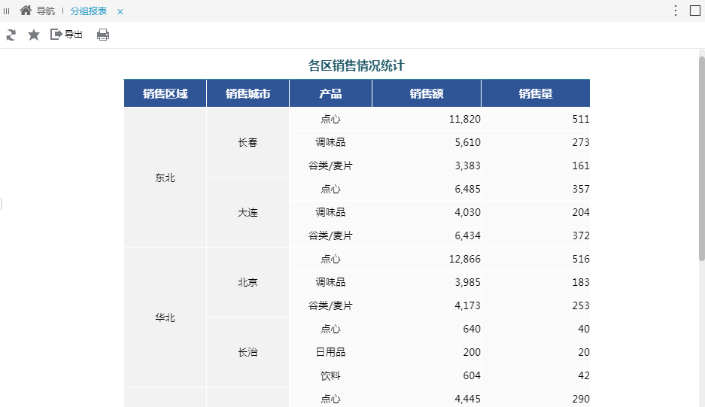Print the report
The width and height of the screenshot is (705, 407).
tap(103, 35)
